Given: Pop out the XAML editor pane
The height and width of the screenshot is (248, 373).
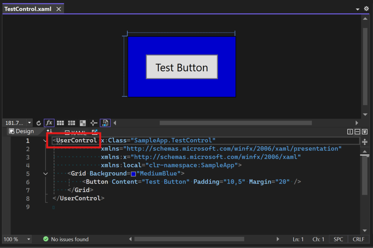Looking at the screenshot, I should tap(95, 131).
